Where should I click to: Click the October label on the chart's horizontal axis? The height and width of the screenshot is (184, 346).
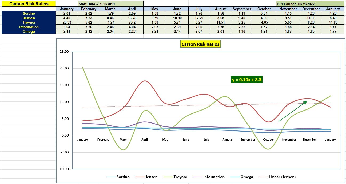click(x=268, y=140)
